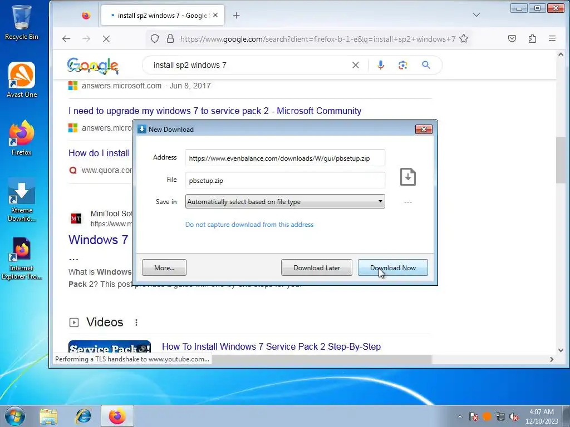Submit search with the magnifier icon
Viewport: 570px width, 427px height.
(426, 65)
